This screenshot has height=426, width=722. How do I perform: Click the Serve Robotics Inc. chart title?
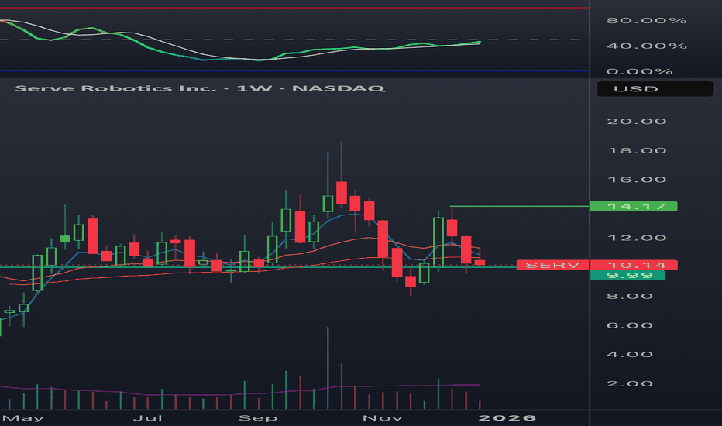coord(199,88)
